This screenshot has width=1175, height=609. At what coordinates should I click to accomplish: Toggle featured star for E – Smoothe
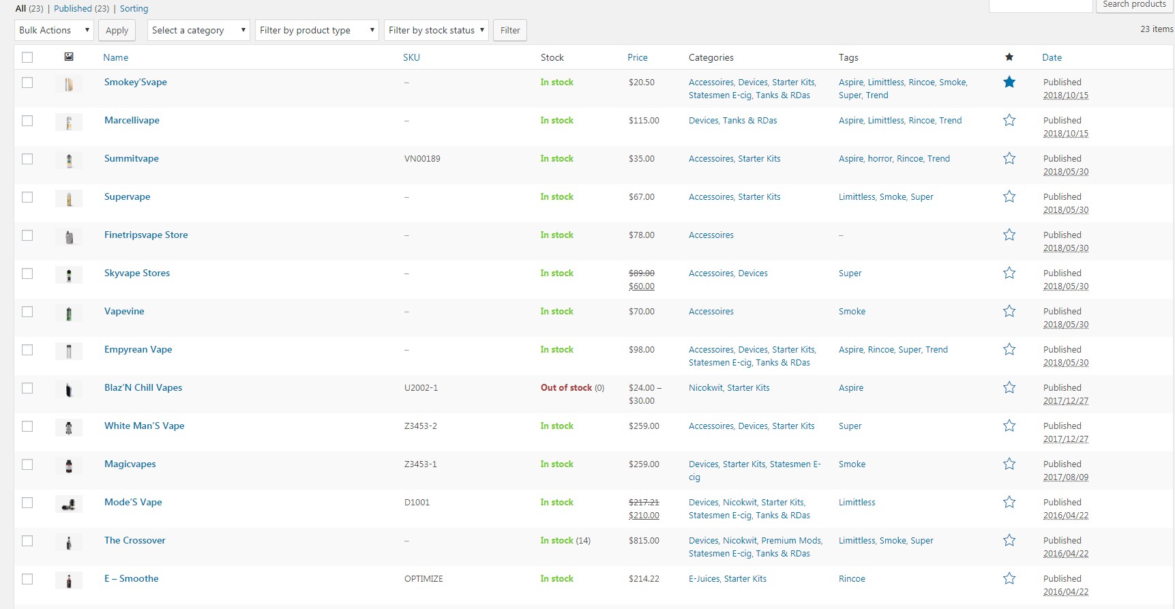1009,578
